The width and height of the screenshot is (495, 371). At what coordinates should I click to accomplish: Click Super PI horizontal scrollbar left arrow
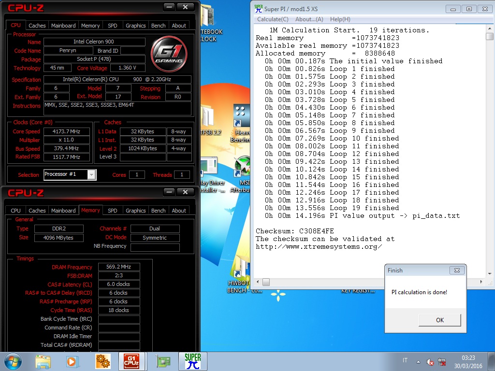258,282
